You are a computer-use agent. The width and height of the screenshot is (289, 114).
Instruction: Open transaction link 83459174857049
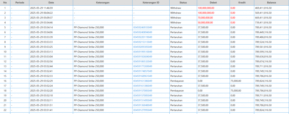[x=143, y=71]
